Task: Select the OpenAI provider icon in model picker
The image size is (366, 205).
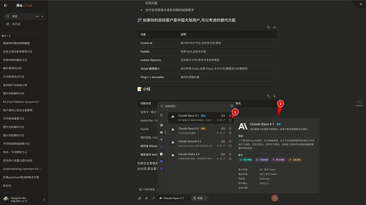Action: pos(162,125)
